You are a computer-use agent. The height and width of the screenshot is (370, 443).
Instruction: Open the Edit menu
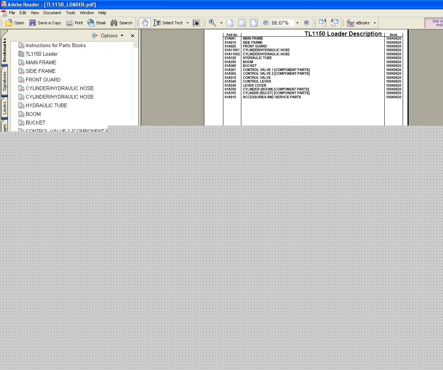tap(23, 13)
